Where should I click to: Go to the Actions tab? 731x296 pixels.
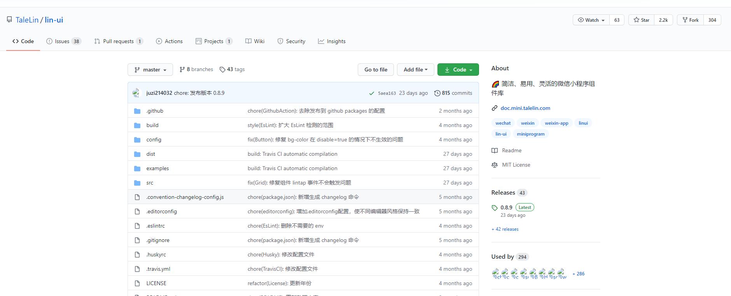coord(169,41)
